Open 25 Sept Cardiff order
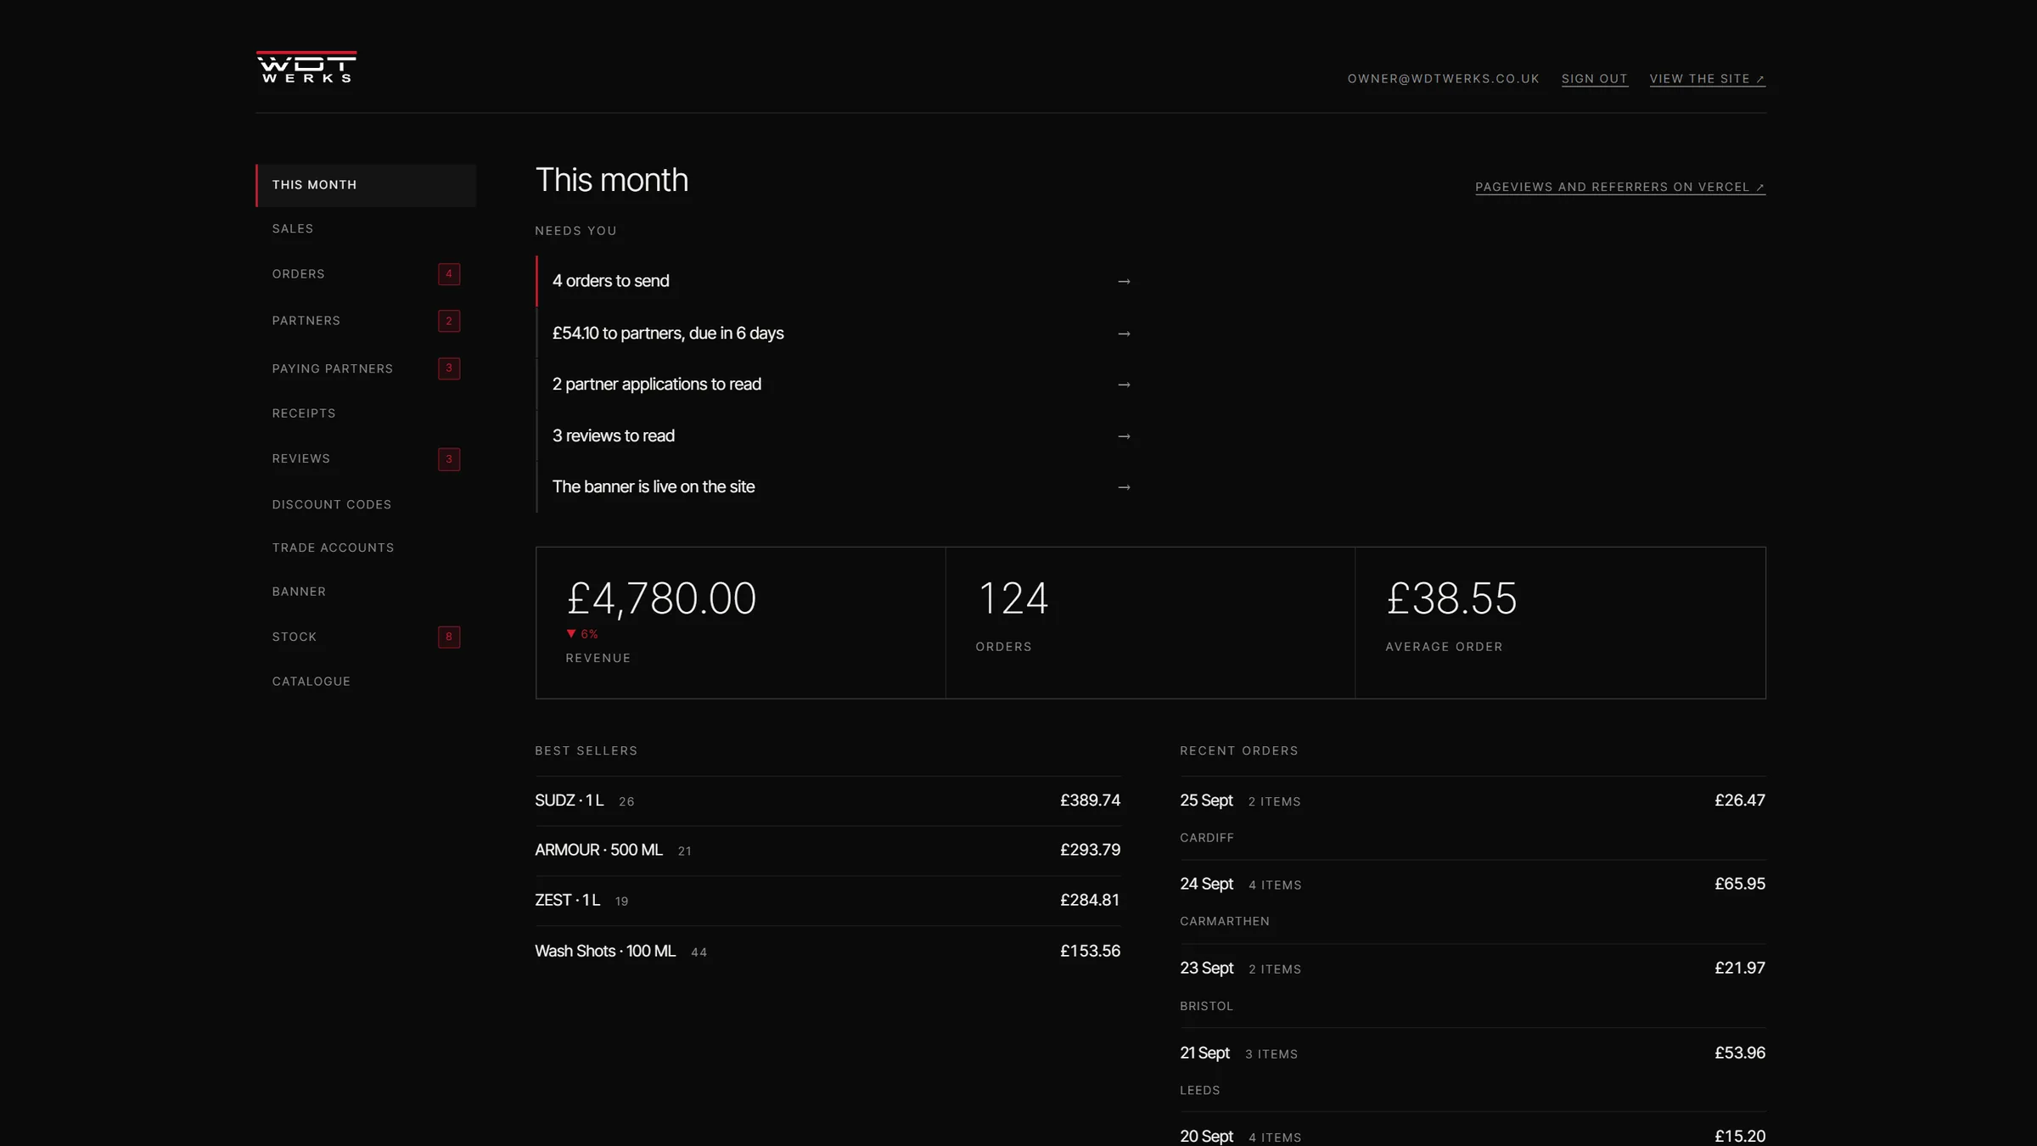Screen dimensions: 2037x1146 click(1473, 818)
